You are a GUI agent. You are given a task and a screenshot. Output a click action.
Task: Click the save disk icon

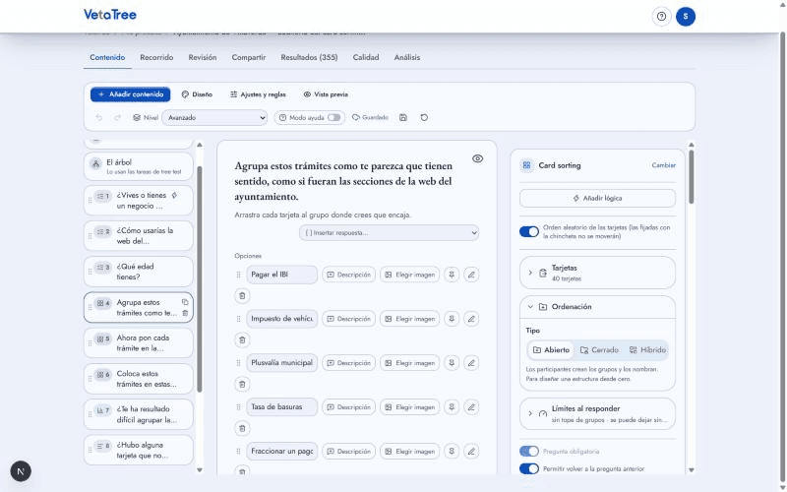[403, 117]
